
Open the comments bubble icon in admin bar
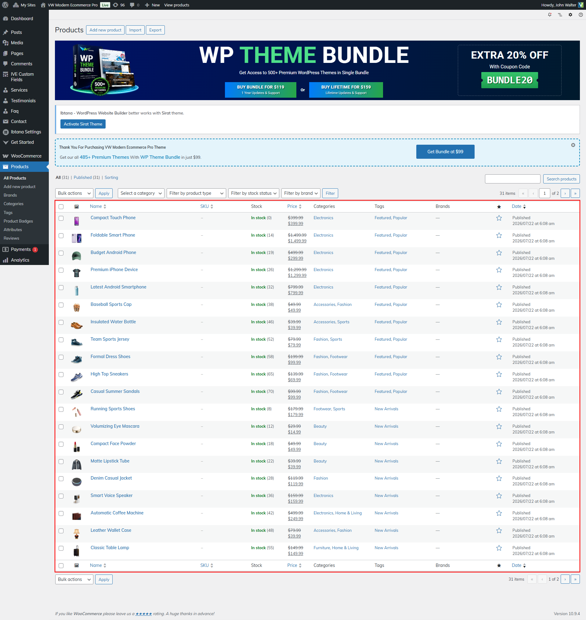pos(135,5)
